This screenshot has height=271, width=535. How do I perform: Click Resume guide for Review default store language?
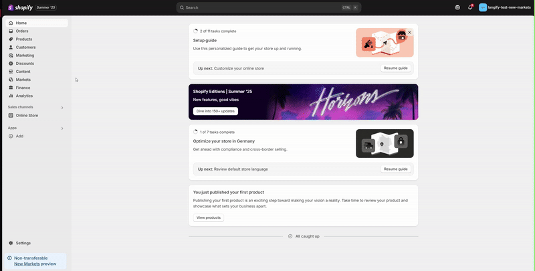point(396,169)
